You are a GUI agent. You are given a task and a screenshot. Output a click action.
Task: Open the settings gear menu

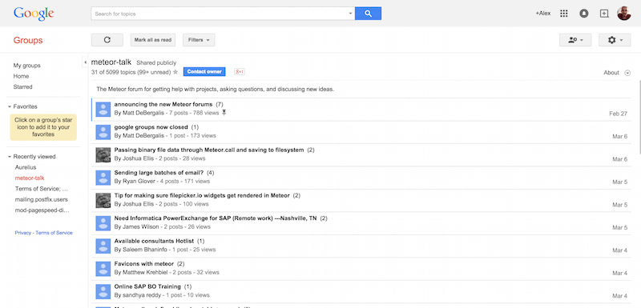[x=615, y=40]
